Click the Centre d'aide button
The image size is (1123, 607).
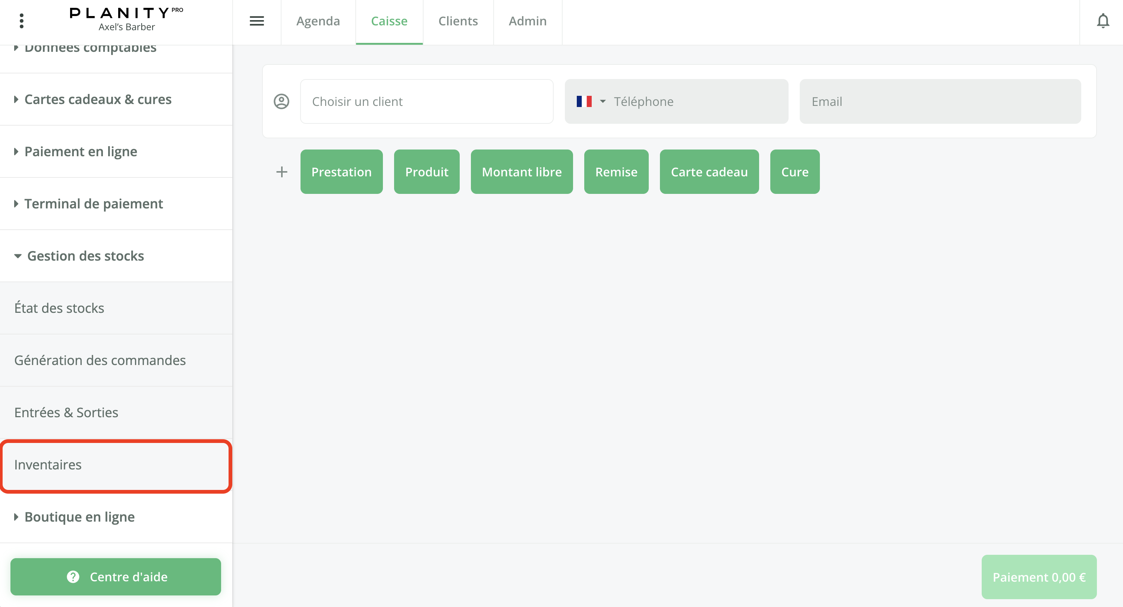tap(116, 576)
